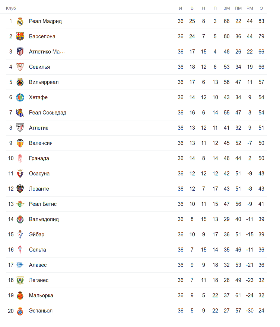280x327 pixels.
Task: Click the Sevilla club crest
Action: (20, 67)
